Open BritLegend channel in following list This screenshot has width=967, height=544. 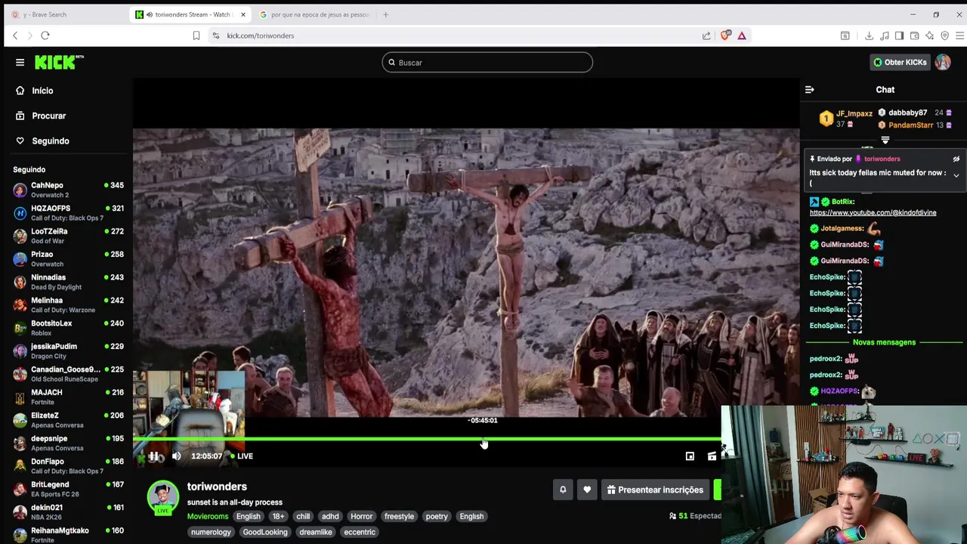point(68,490)
